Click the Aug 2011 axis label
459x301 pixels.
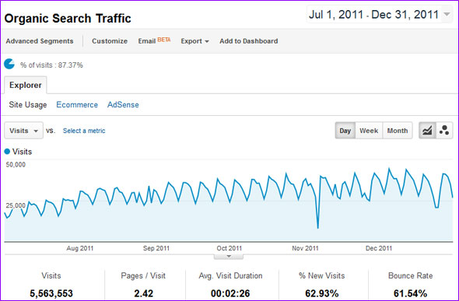(80, 248)
